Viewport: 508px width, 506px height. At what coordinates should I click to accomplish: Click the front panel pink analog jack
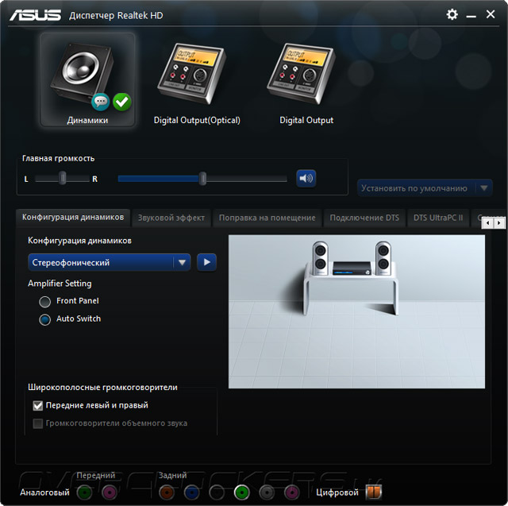[x=110, y=492]
